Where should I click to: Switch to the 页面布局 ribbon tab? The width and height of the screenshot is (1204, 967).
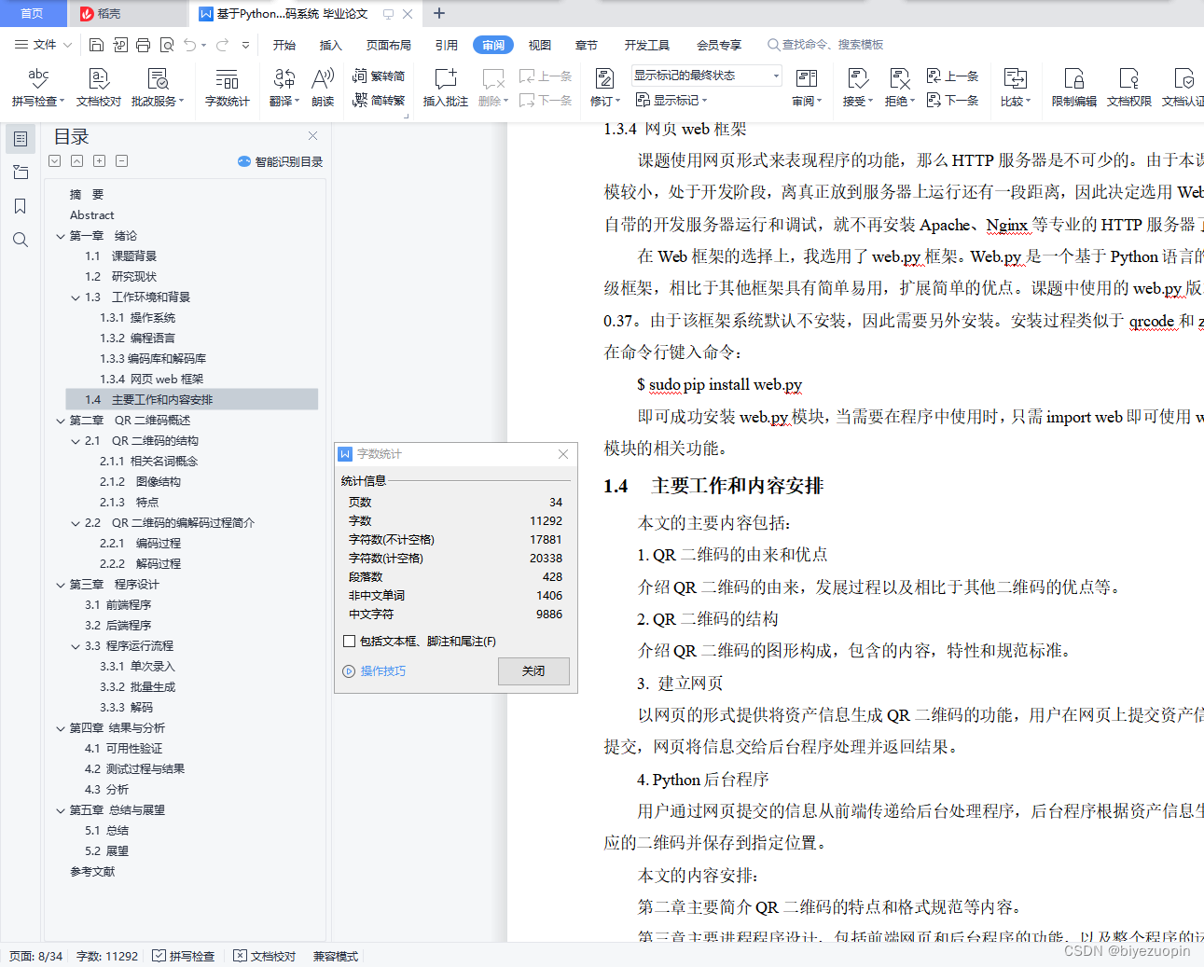tap(389, 45)
